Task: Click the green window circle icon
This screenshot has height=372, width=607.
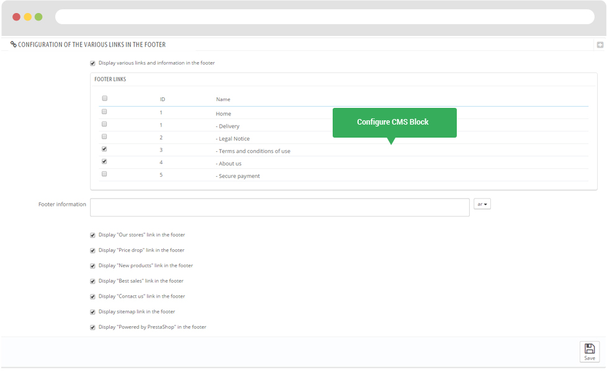Action: [38, 17]
